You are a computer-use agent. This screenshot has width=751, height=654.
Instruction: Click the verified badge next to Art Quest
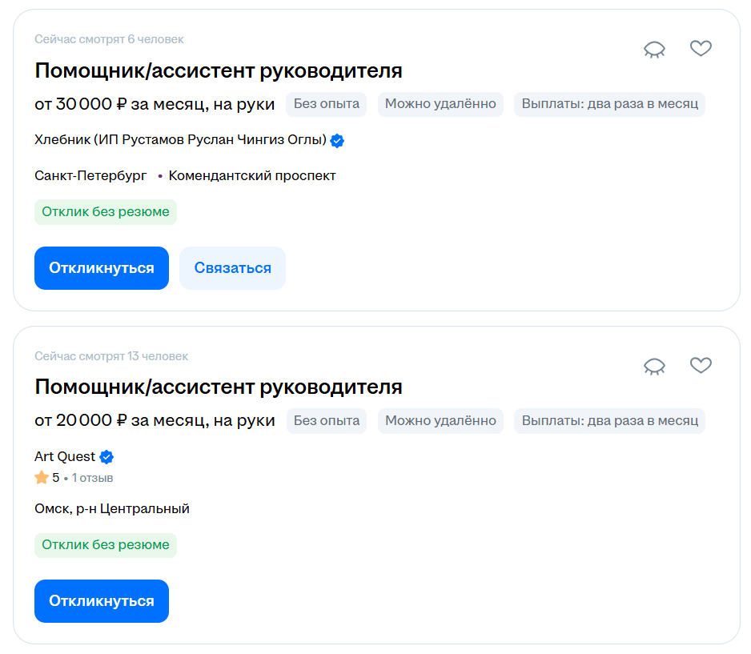(x=106, y=457)
